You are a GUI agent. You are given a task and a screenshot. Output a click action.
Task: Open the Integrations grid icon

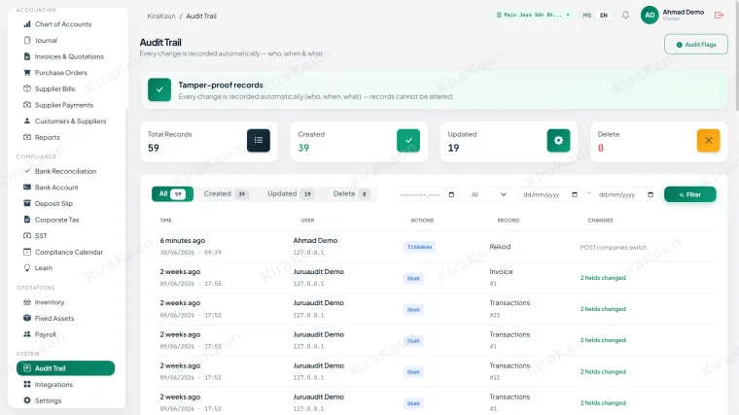coord(27,384)
